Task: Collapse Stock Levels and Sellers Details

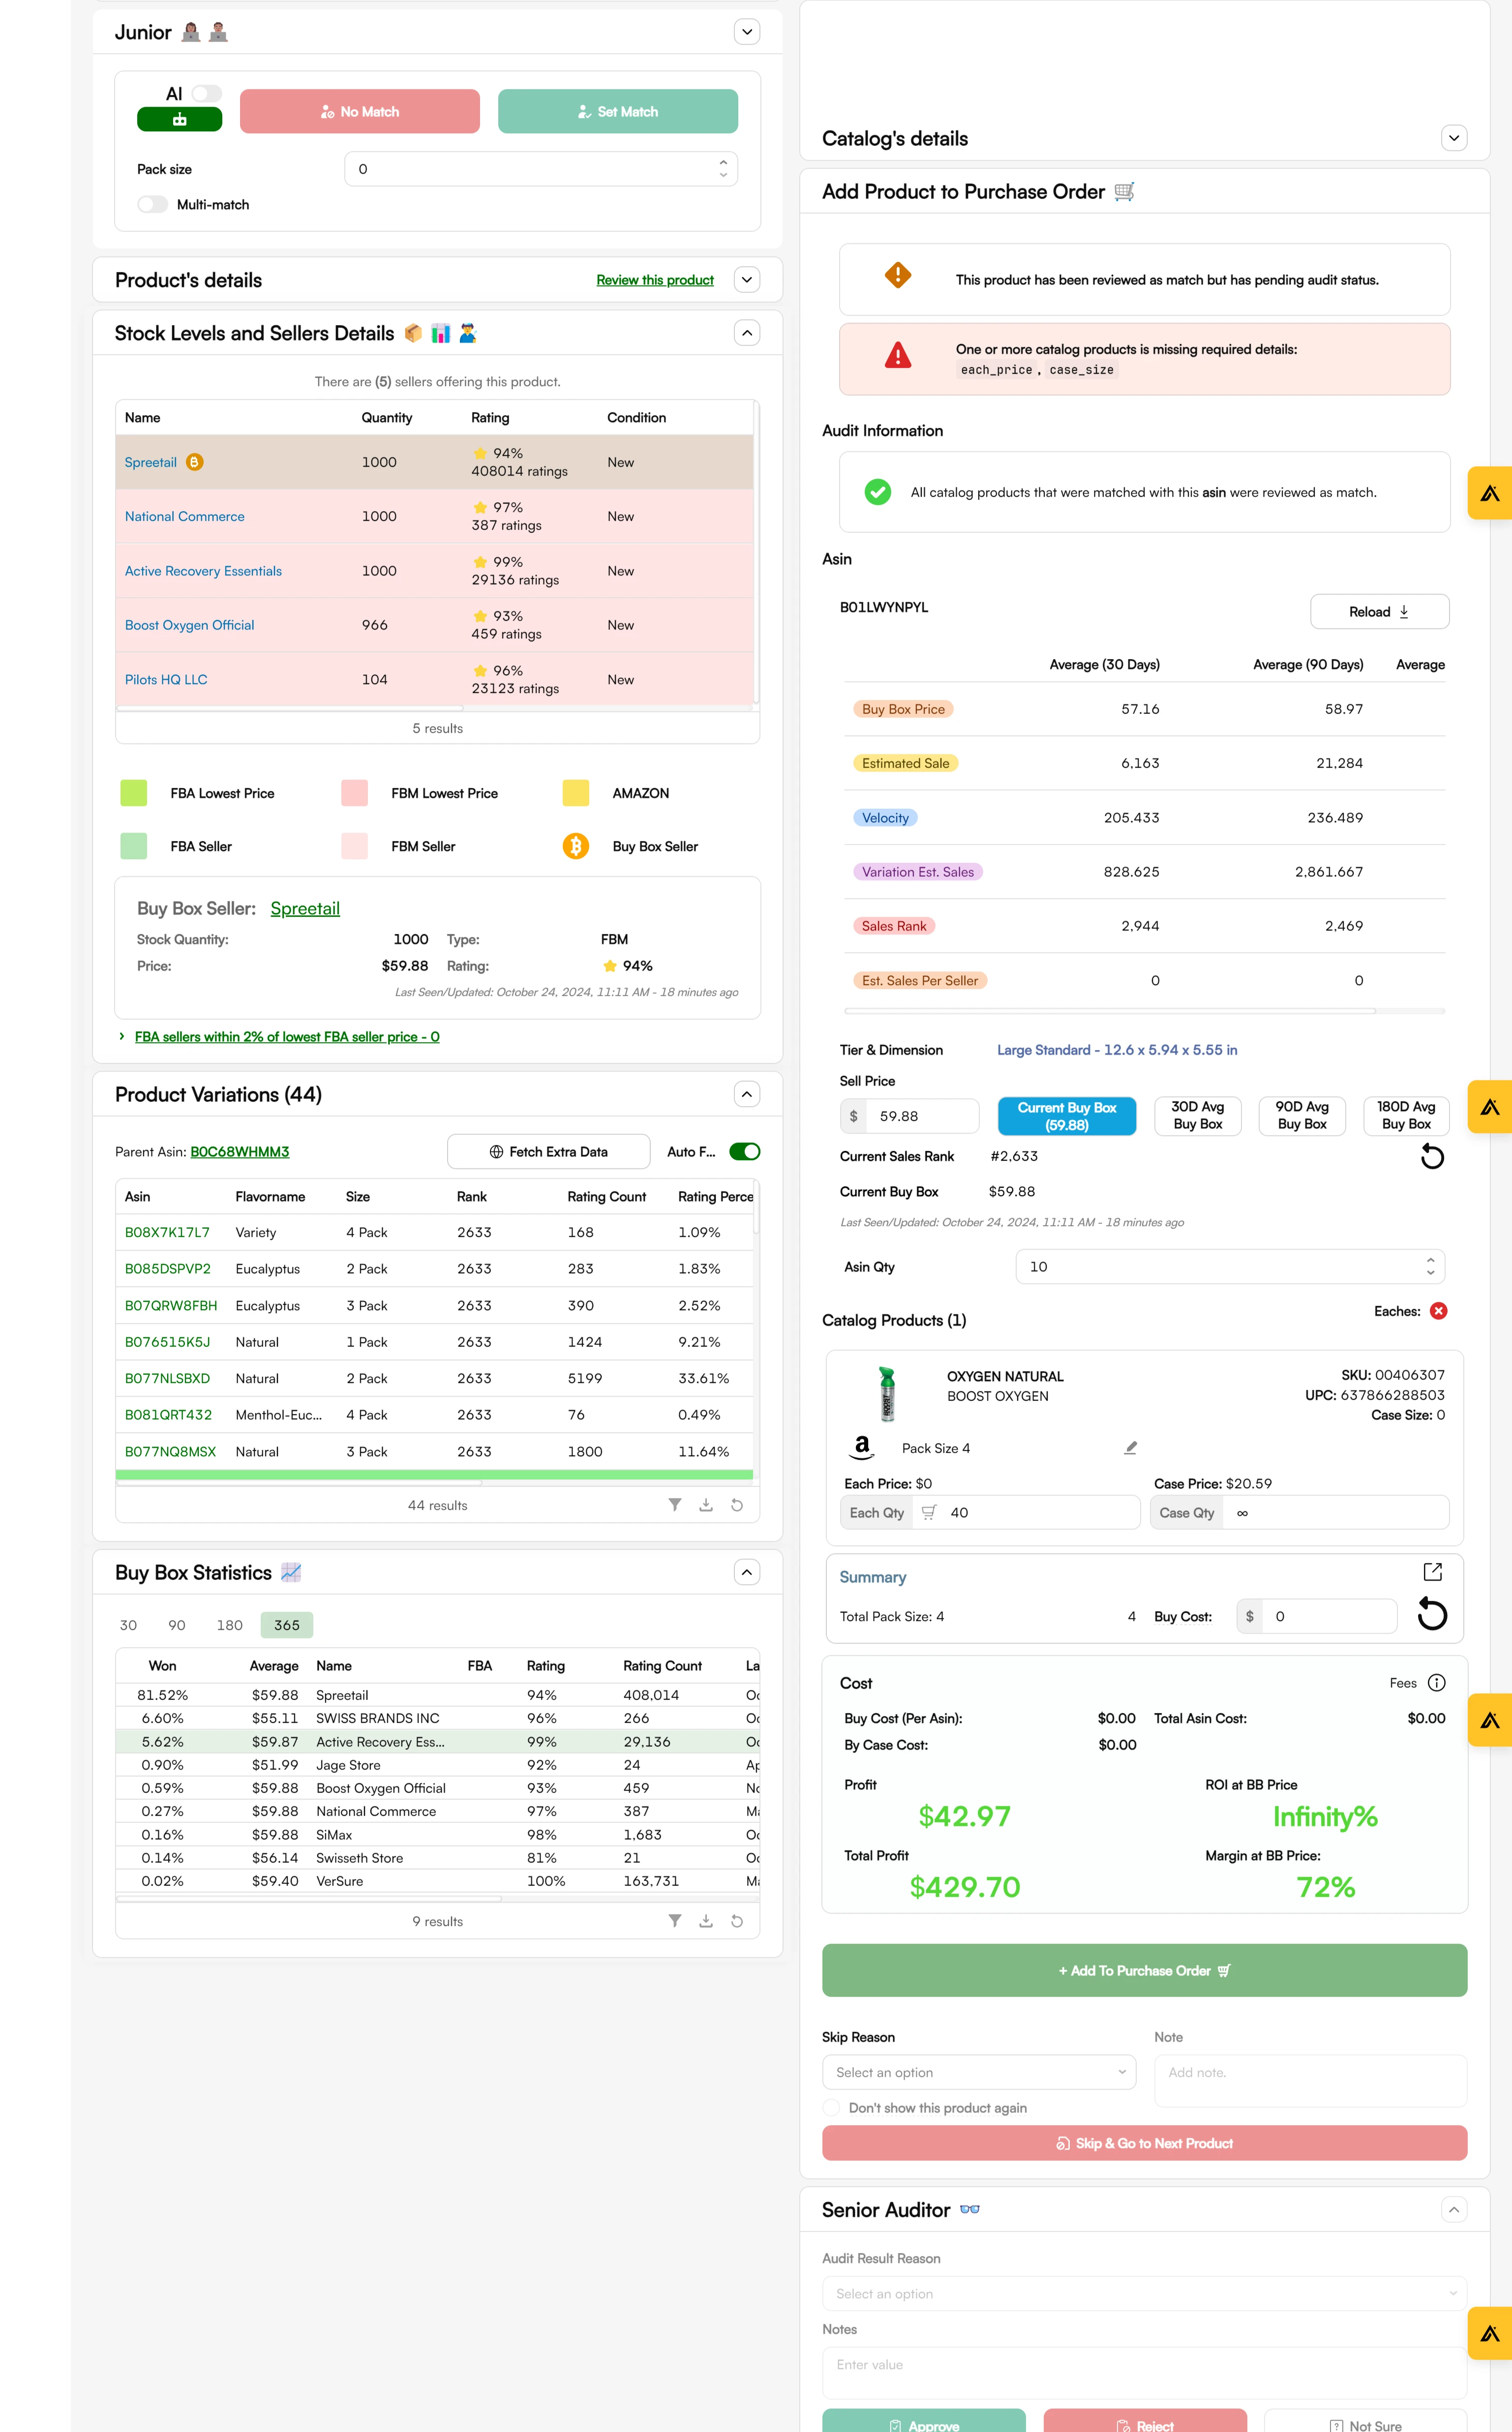Action: point(747,333)
